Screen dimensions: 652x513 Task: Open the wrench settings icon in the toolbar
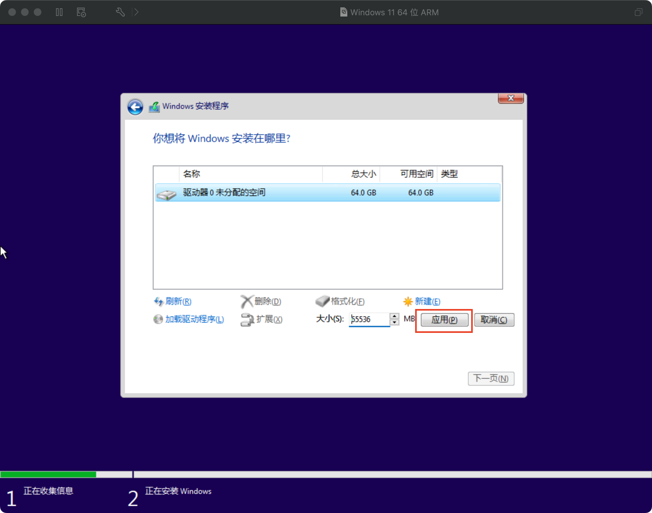coord(120,12)
